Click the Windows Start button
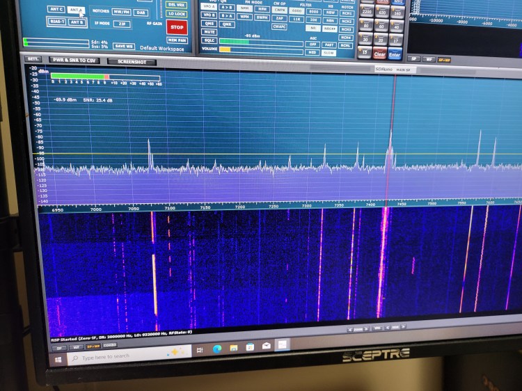The image size is (522, 391). [58, 360]
